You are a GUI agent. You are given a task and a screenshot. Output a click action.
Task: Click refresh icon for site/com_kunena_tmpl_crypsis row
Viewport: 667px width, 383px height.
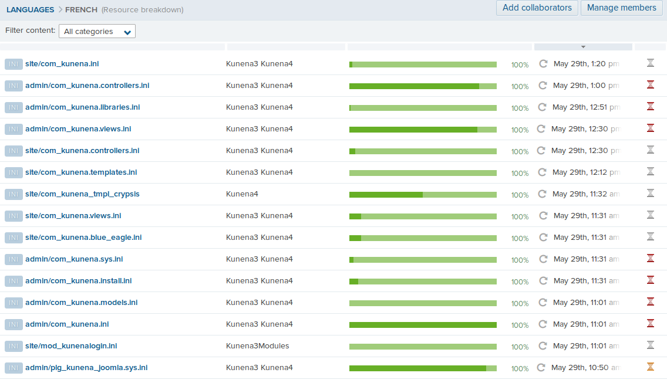coord(543,194)
